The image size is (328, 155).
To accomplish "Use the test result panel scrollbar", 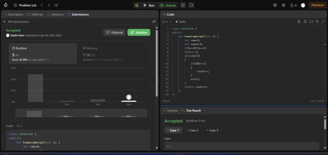I will (325, 124).
